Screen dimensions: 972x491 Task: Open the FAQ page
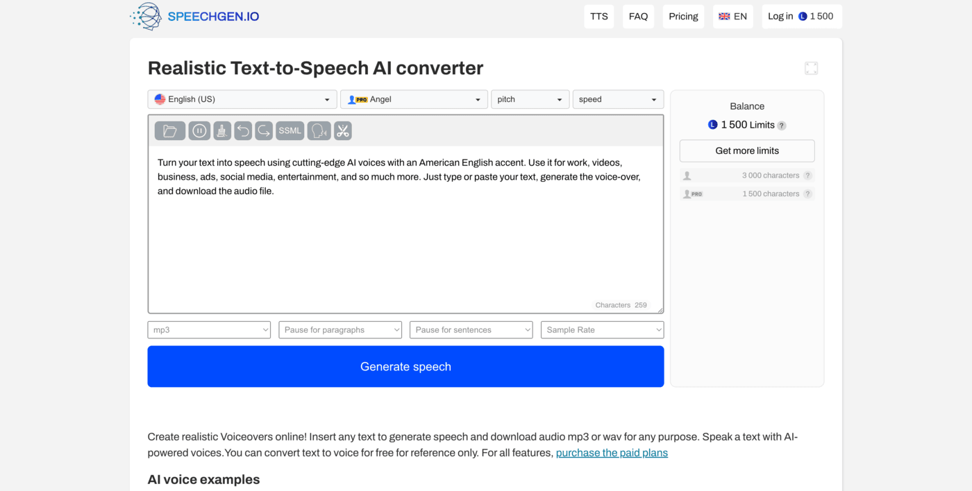pyautogui.click(x=639, y=17)
